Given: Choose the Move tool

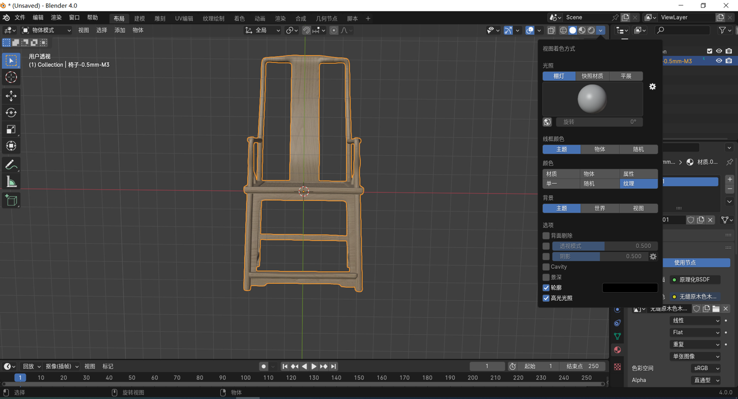Looking at the screenshot, I should [11, 96].
